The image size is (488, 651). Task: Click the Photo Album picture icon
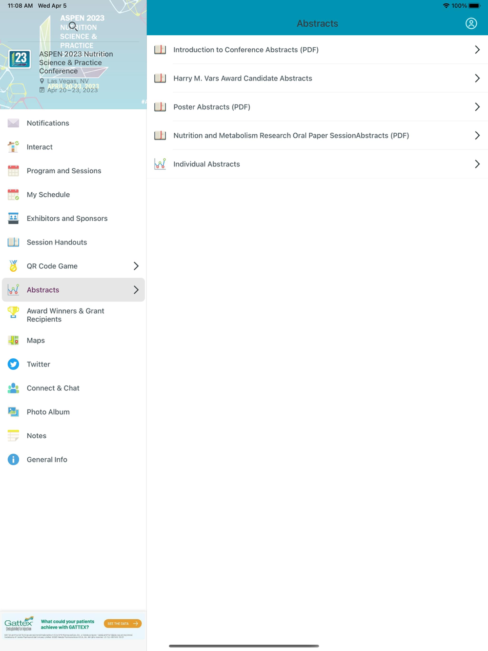click(x=14, y=412)
